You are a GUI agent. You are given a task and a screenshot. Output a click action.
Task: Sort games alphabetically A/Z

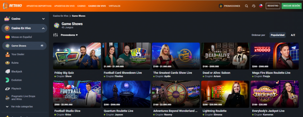[293, 35]
